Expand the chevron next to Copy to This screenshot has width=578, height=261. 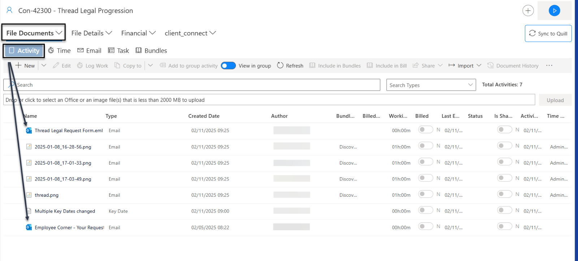(151, 65)
